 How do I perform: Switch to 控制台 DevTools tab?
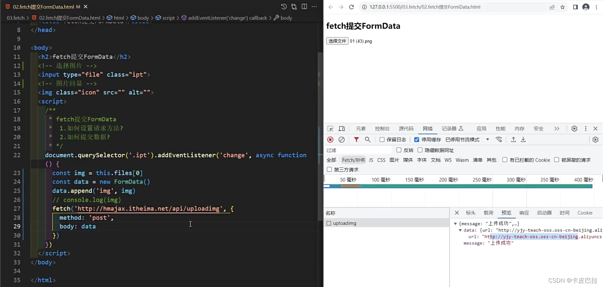tap(382, 128)
